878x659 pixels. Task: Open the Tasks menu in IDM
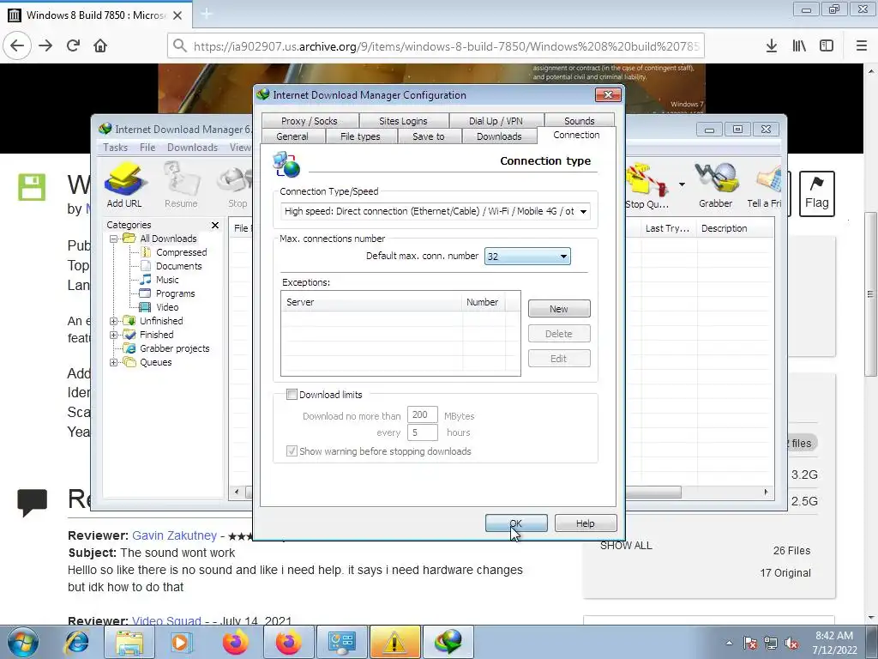116,148
